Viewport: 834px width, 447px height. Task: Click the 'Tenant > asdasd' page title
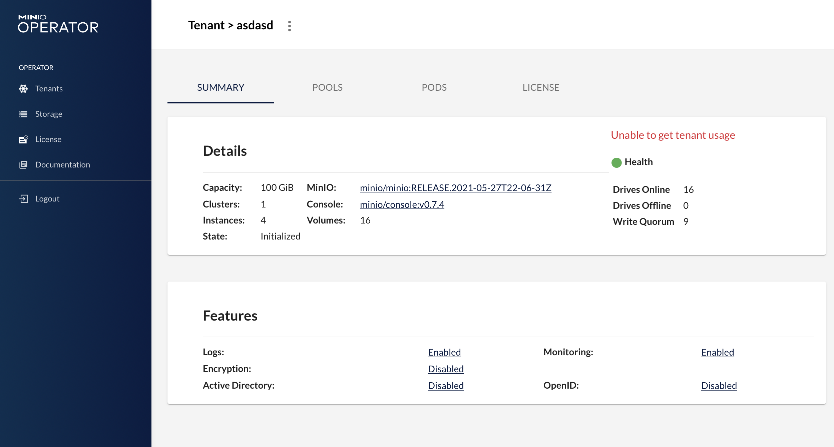click(231, 25)
